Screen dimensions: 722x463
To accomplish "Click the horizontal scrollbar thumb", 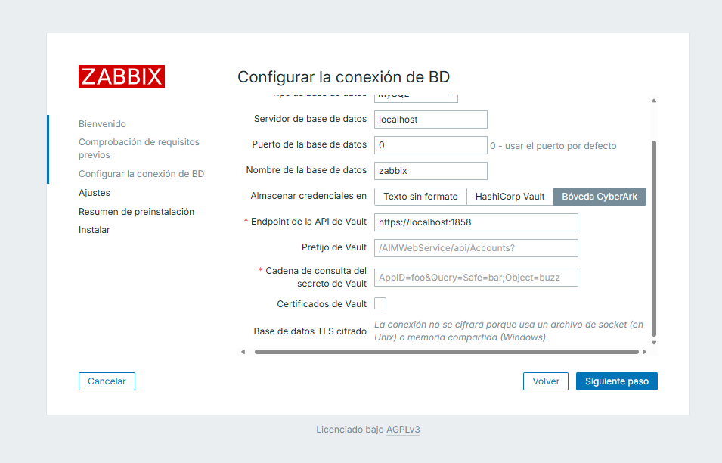I will click(447, 352).
